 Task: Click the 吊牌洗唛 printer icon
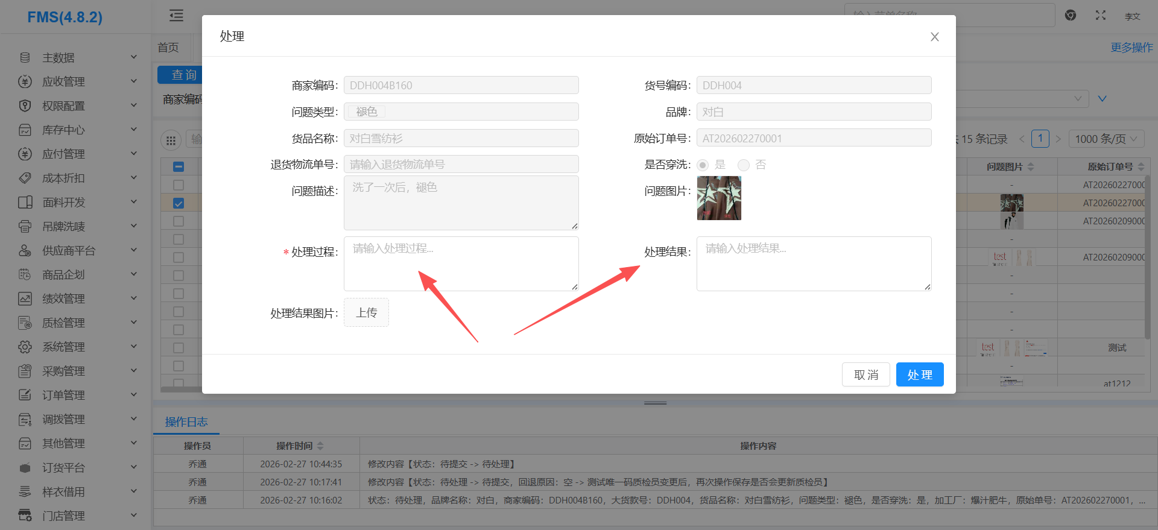click(x=25, y=226)
